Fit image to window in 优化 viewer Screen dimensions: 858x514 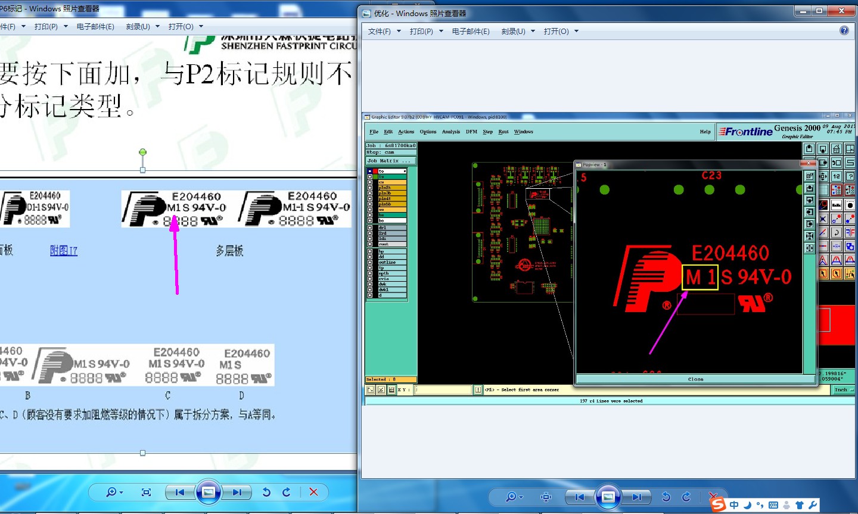546,497
